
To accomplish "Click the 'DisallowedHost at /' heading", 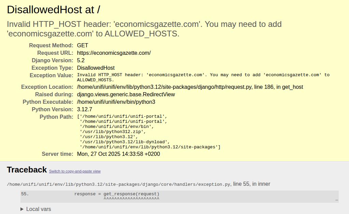I will point(54,10).
